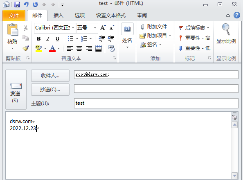Copy selection using the copy icon
Viewport: 243px width, 180px height.
26,38
